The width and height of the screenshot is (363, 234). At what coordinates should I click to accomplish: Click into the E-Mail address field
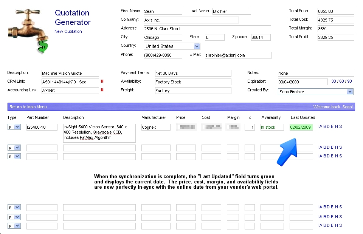tap(238, 55)
